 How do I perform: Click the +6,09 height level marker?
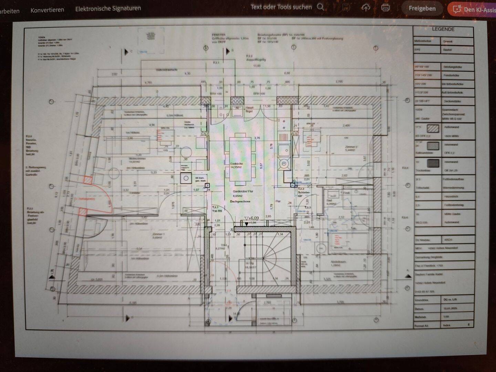(x=251, y=218)
